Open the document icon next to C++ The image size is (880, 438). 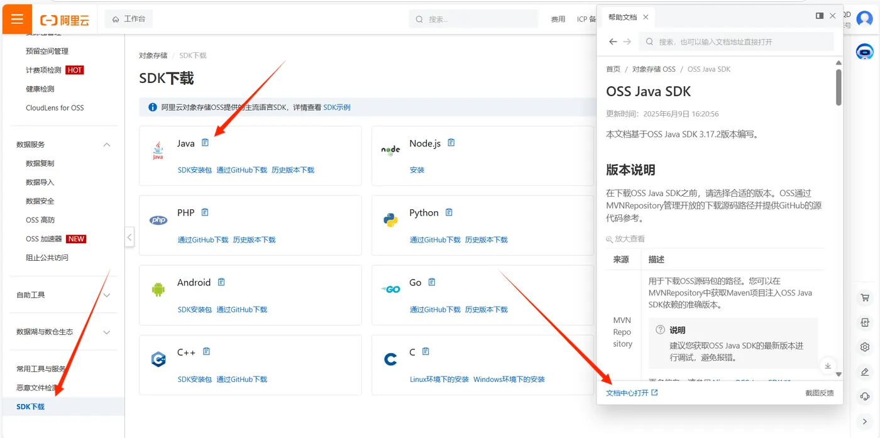pyautogui.click(x=206, y=351)
